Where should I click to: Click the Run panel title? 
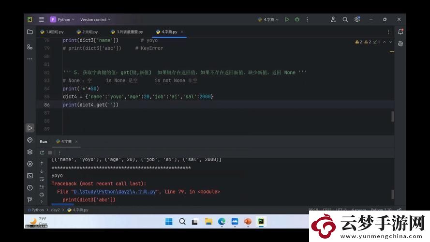click(x=44, y=142)
